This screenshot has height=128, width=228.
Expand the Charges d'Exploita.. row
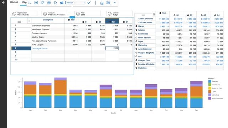(136, 53)
